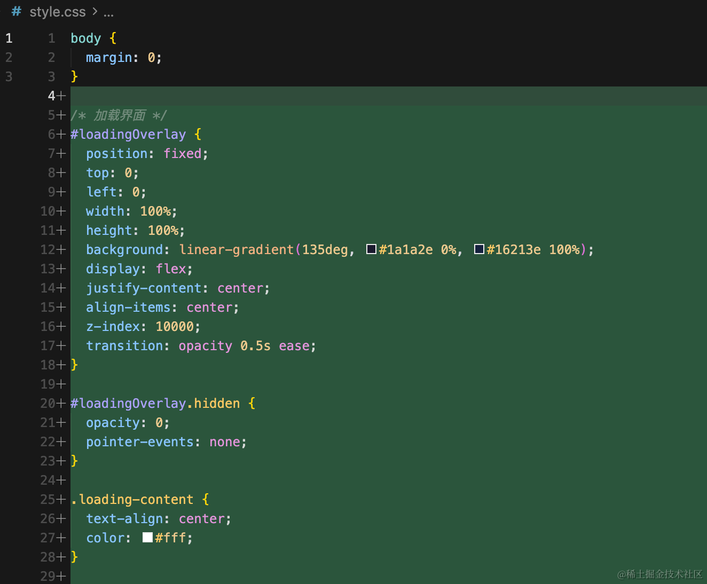Click added line number 20+ in gutter
This screenshot has width=707, height=584.
click(53, 404)
